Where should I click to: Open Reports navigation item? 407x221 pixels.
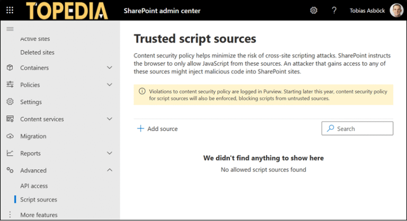(30, 153)
